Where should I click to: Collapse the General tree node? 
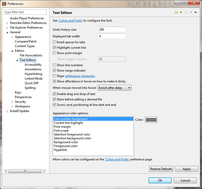point(7,32)
